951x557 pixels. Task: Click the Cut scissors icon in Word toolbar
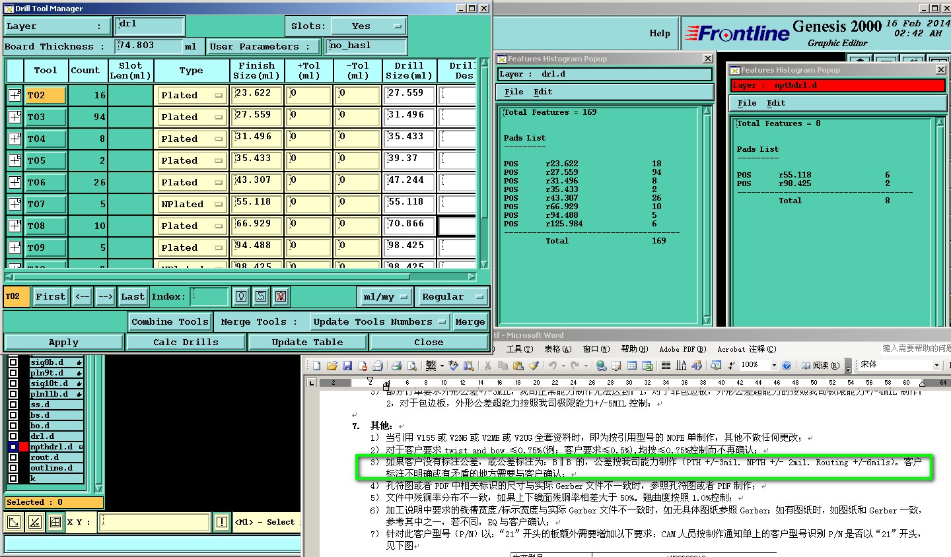tap(487, 366)
